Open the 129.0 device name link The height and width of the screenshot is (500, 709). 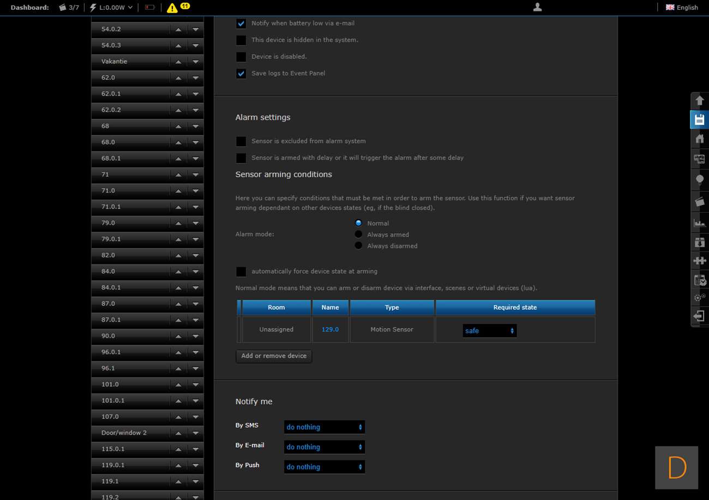[330, 330]
